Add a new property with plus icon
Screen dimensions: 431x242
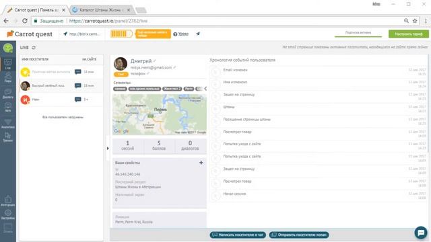201,163
